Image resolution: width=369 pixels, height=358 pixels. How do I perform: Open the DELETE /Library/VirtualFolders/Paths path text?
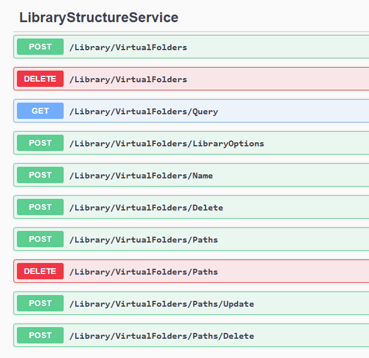tap(144, 272)
